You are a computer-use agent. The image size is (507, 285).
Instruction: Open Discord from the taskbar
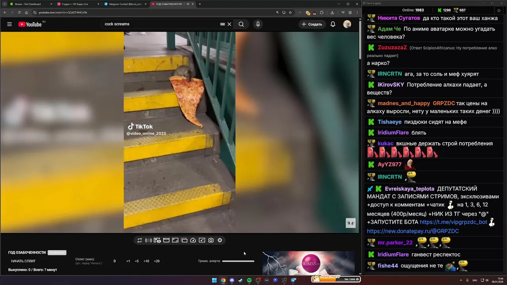pos(232,280)
